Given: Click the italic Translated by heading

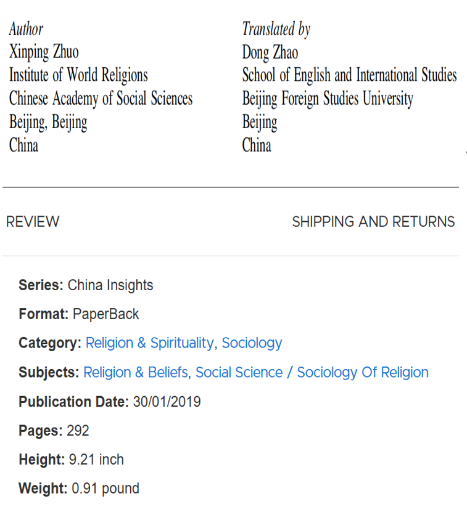Looking at the screenshot, I should point(276,29).
